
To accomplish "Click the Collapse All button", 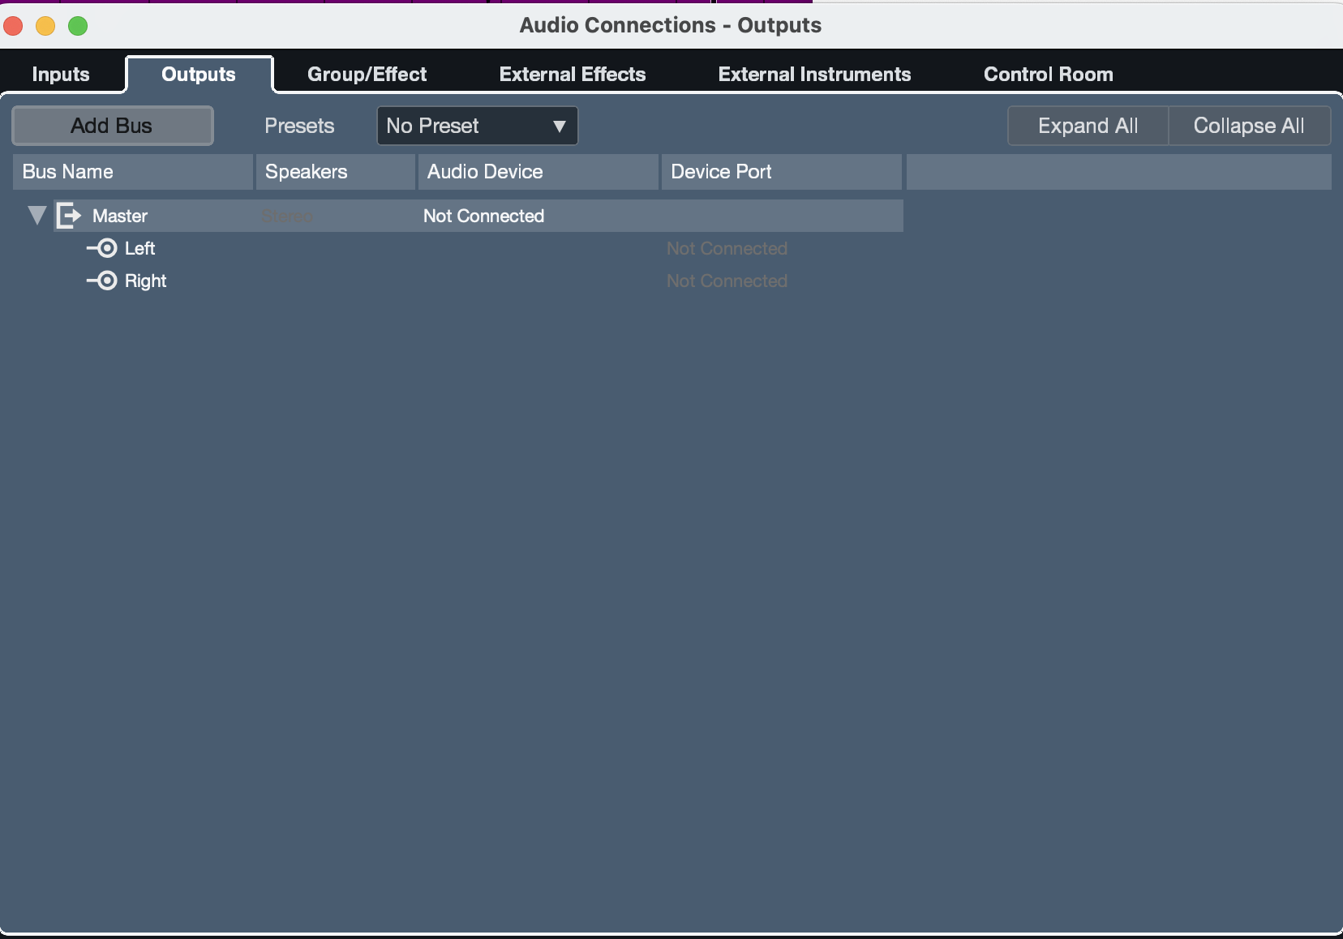I will [x=1249, y=126].
